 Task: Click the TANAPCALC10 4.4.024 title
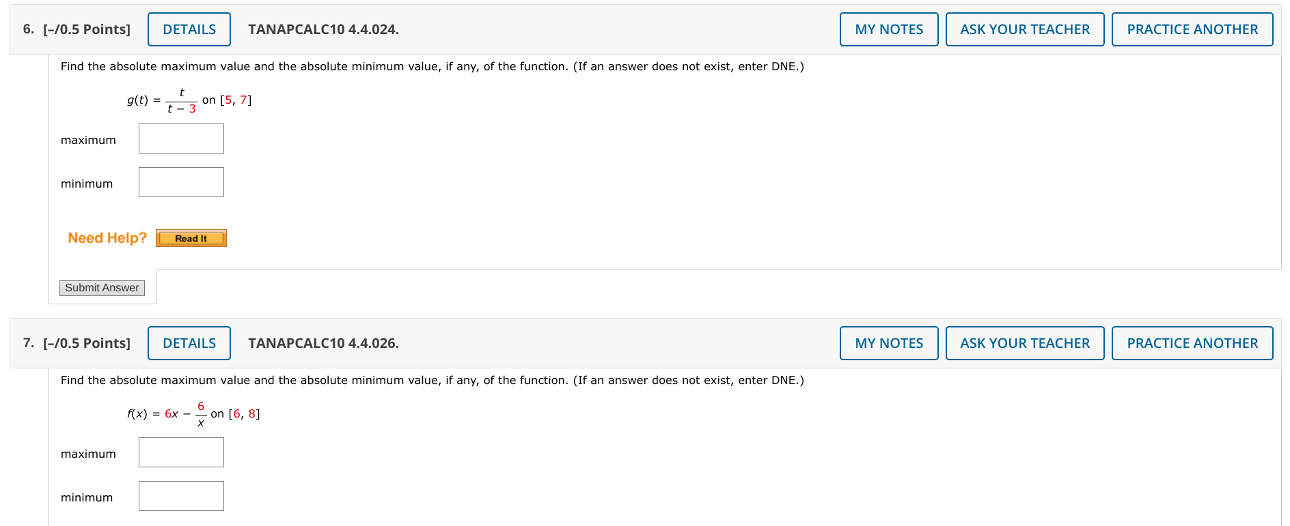pos(322,29)
